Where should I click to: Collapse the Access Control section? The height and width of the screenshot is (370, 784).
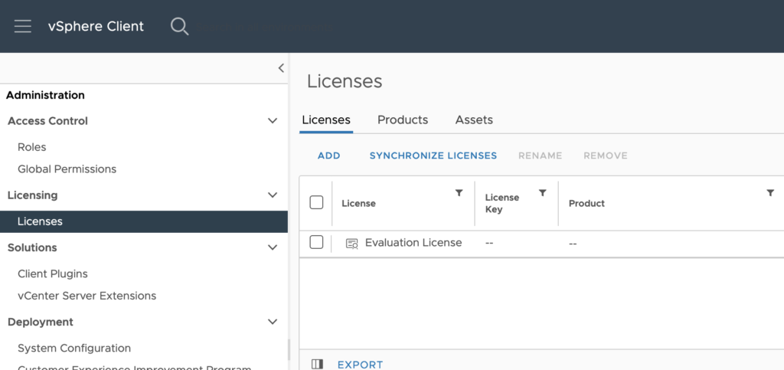tap(272, 121)
